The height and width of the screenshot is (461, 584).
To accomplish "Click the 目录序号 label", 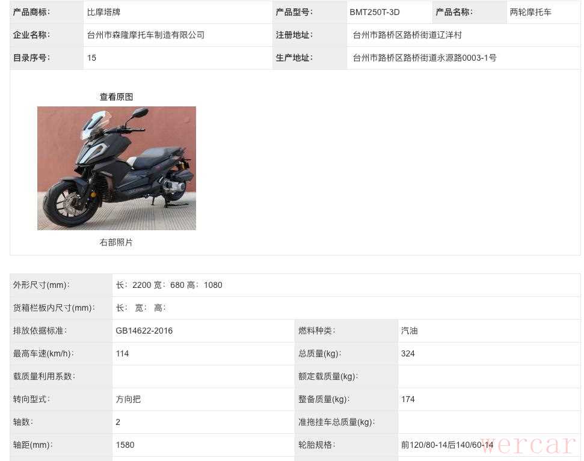I will click(x=32, y=58).
